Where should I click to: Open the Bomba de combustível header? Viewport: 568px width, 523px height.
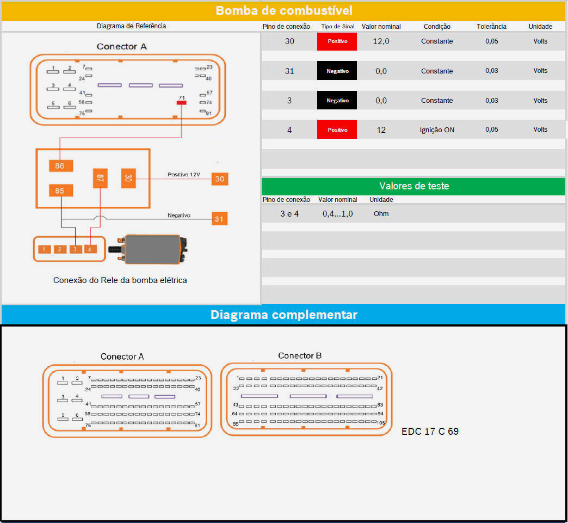[283, 10]
